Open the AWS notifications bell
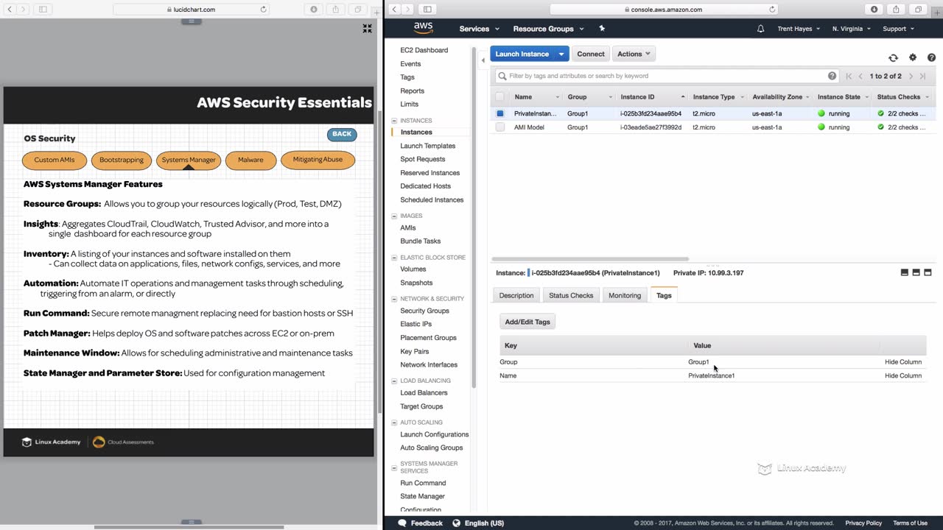 tap(760, 29)
